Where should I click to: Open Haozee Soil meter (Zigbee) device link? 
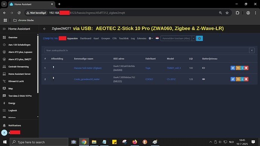tap(88, 68)
